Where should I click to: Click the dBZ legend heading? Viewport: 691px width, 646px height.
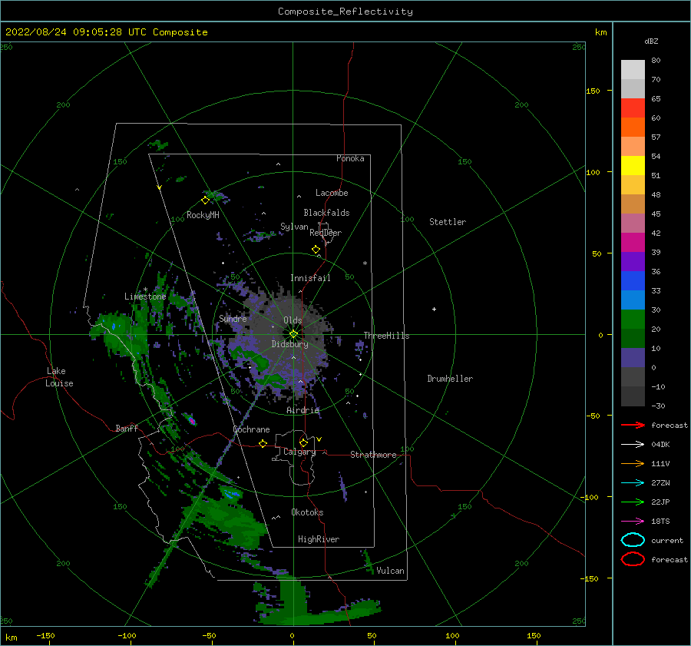click(651, 41)
